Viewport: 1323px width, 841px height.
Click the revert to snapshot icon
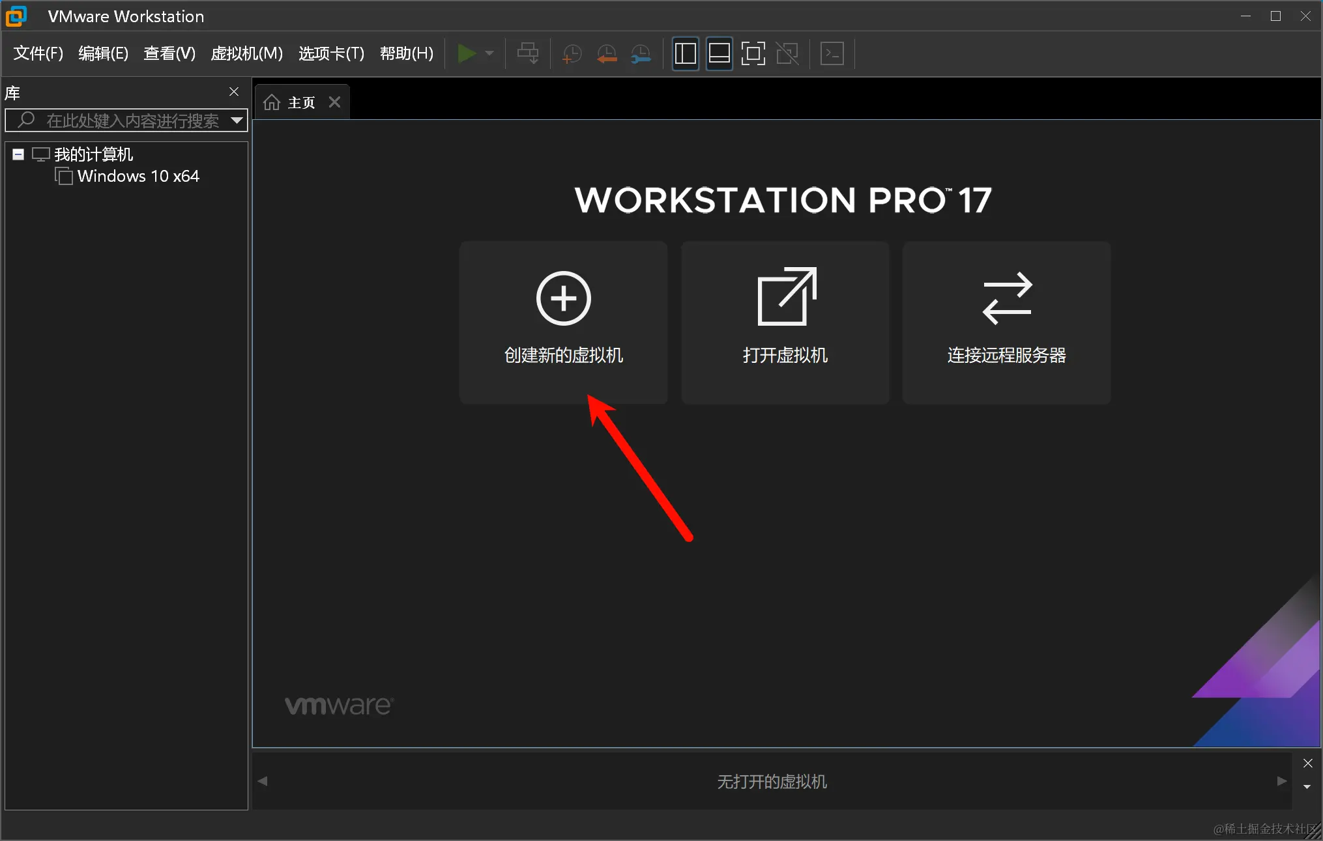(606, 53)
